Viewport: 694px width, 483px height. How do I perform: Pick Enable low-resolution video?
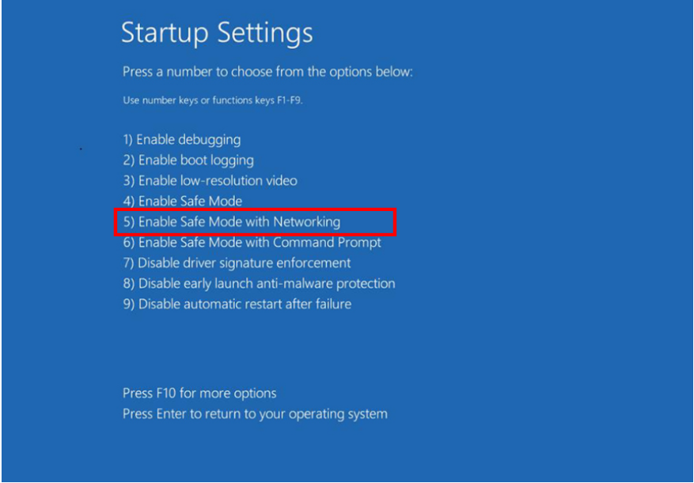[x=210, y=180]
